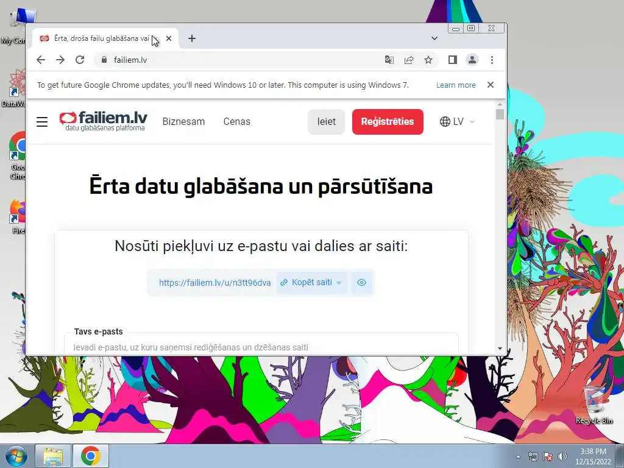Dismiss the Chrome update notice
624x468 pixels.
pyautogui.click(x=491, y=85)
